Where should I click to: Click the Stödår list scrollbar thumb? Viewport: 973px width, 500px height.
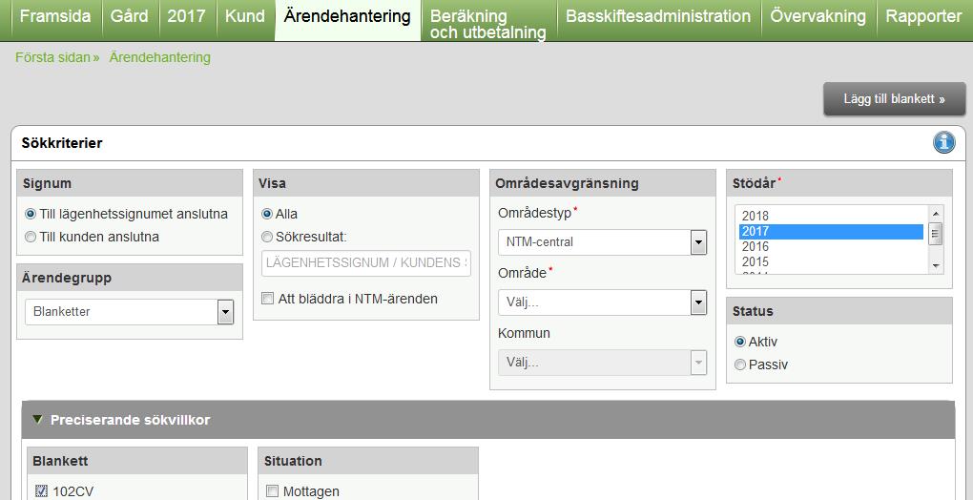936,235
